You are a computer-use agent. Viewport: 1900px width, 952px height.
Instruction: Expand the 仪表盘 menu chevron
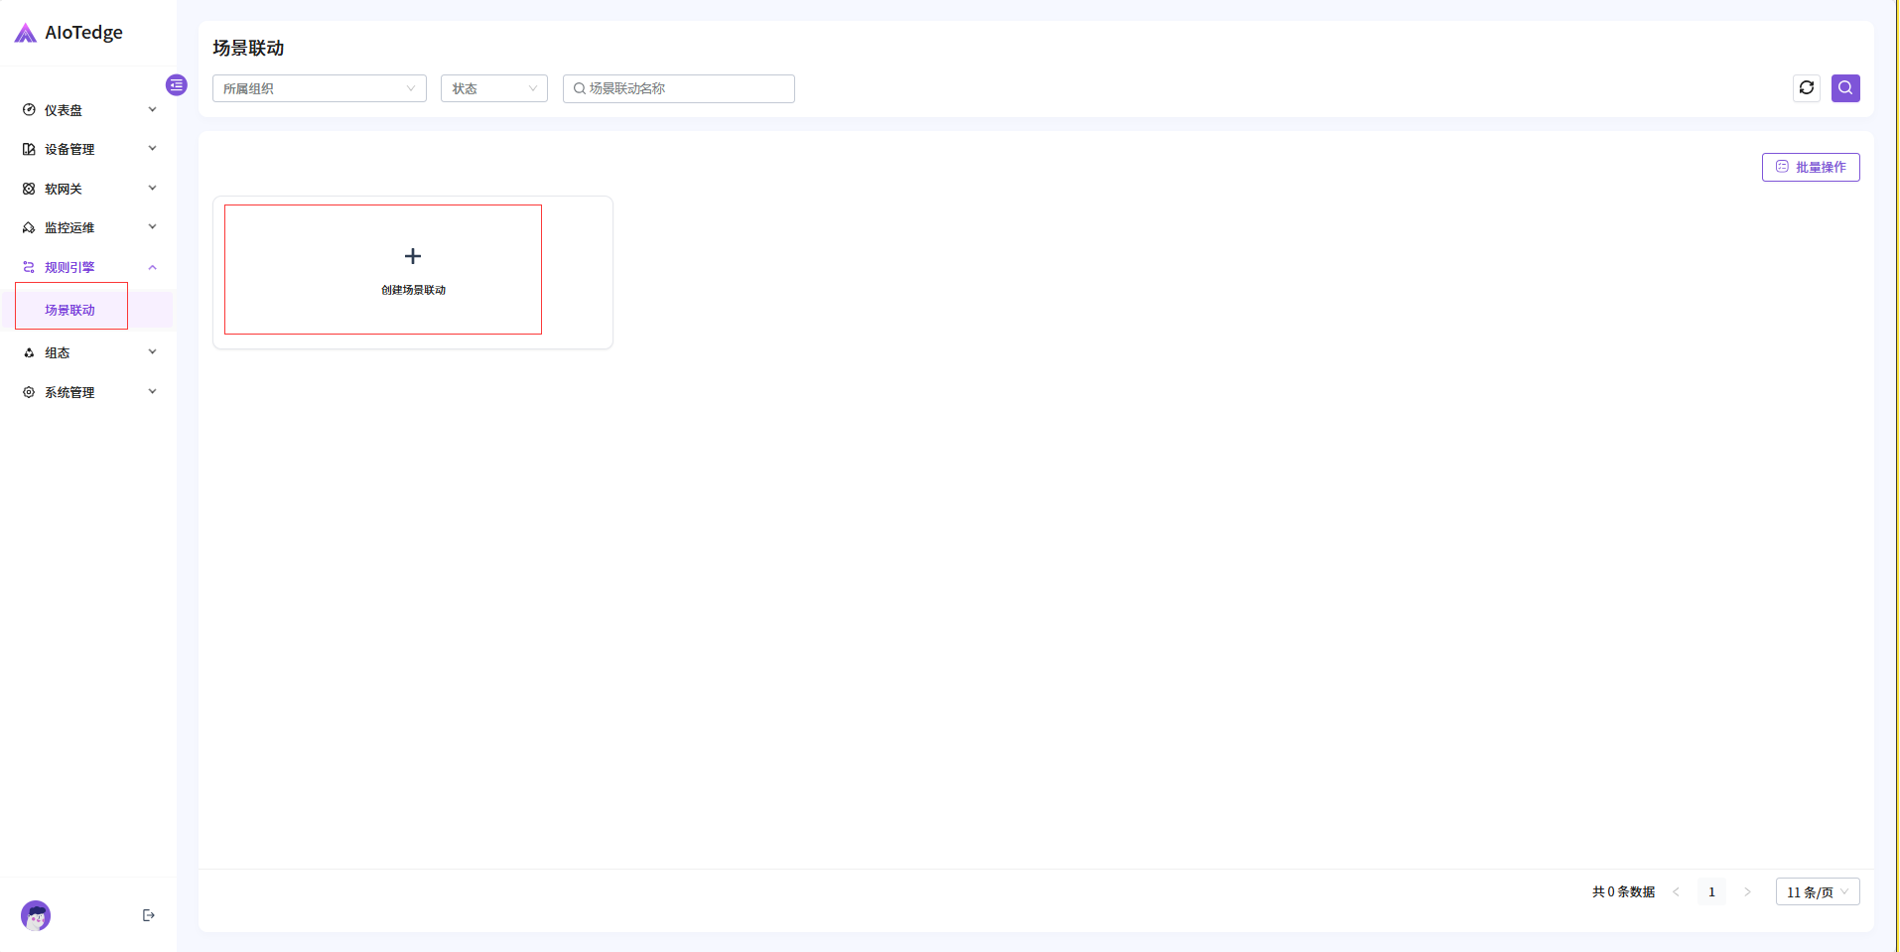pyautogui.click(x=152, y=109)
